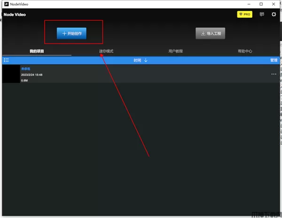282x218 pixels.
Task: Open the feedback chat icon
Action: [262, 15]
